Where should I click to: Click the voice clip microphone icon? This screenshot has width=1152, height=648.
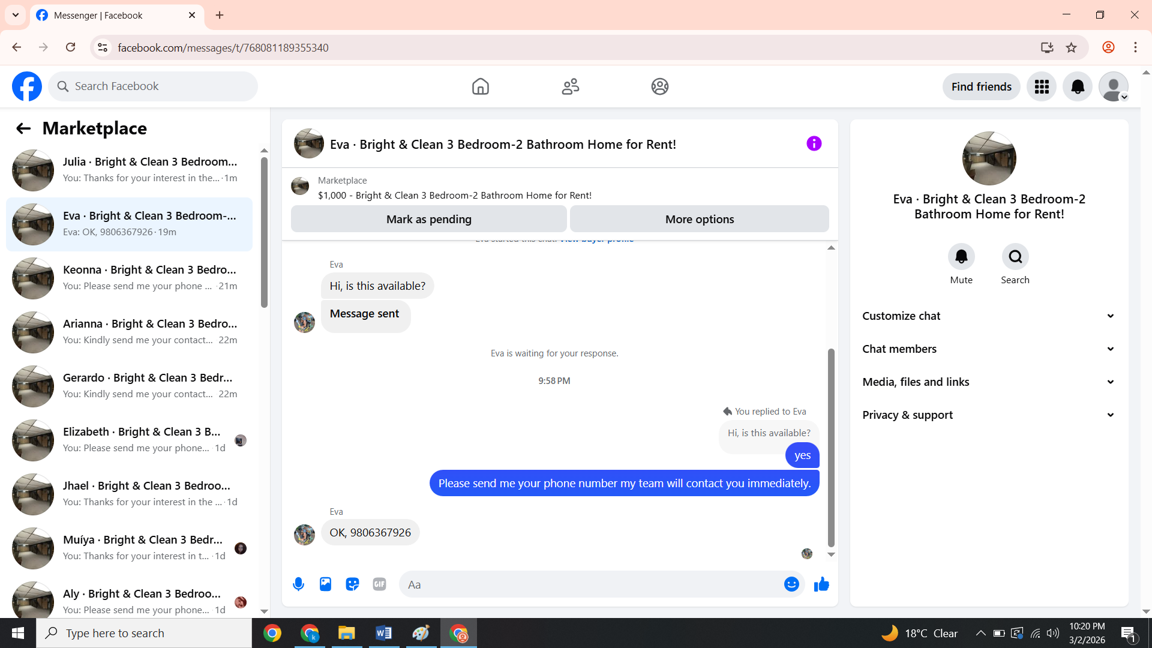pos(298,584)
